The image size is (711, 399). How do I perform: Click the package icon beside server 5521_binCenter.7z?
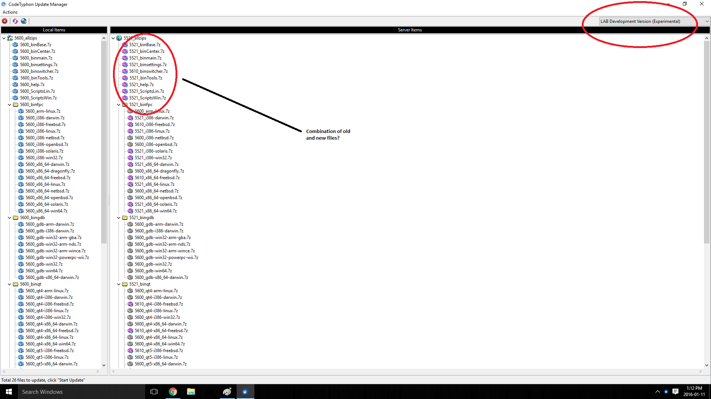click(125, 51)
